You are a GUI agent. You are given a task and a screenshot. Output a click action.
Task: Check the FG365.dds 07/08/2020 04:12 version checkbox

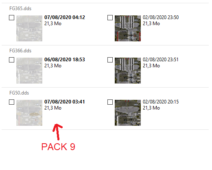pyautogui.click(x=11, y=17)
